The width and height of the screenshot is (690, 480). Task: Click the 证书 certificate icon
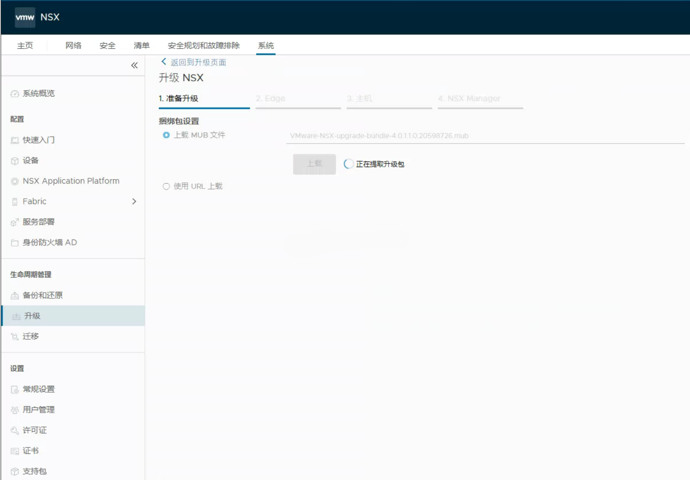15,451
